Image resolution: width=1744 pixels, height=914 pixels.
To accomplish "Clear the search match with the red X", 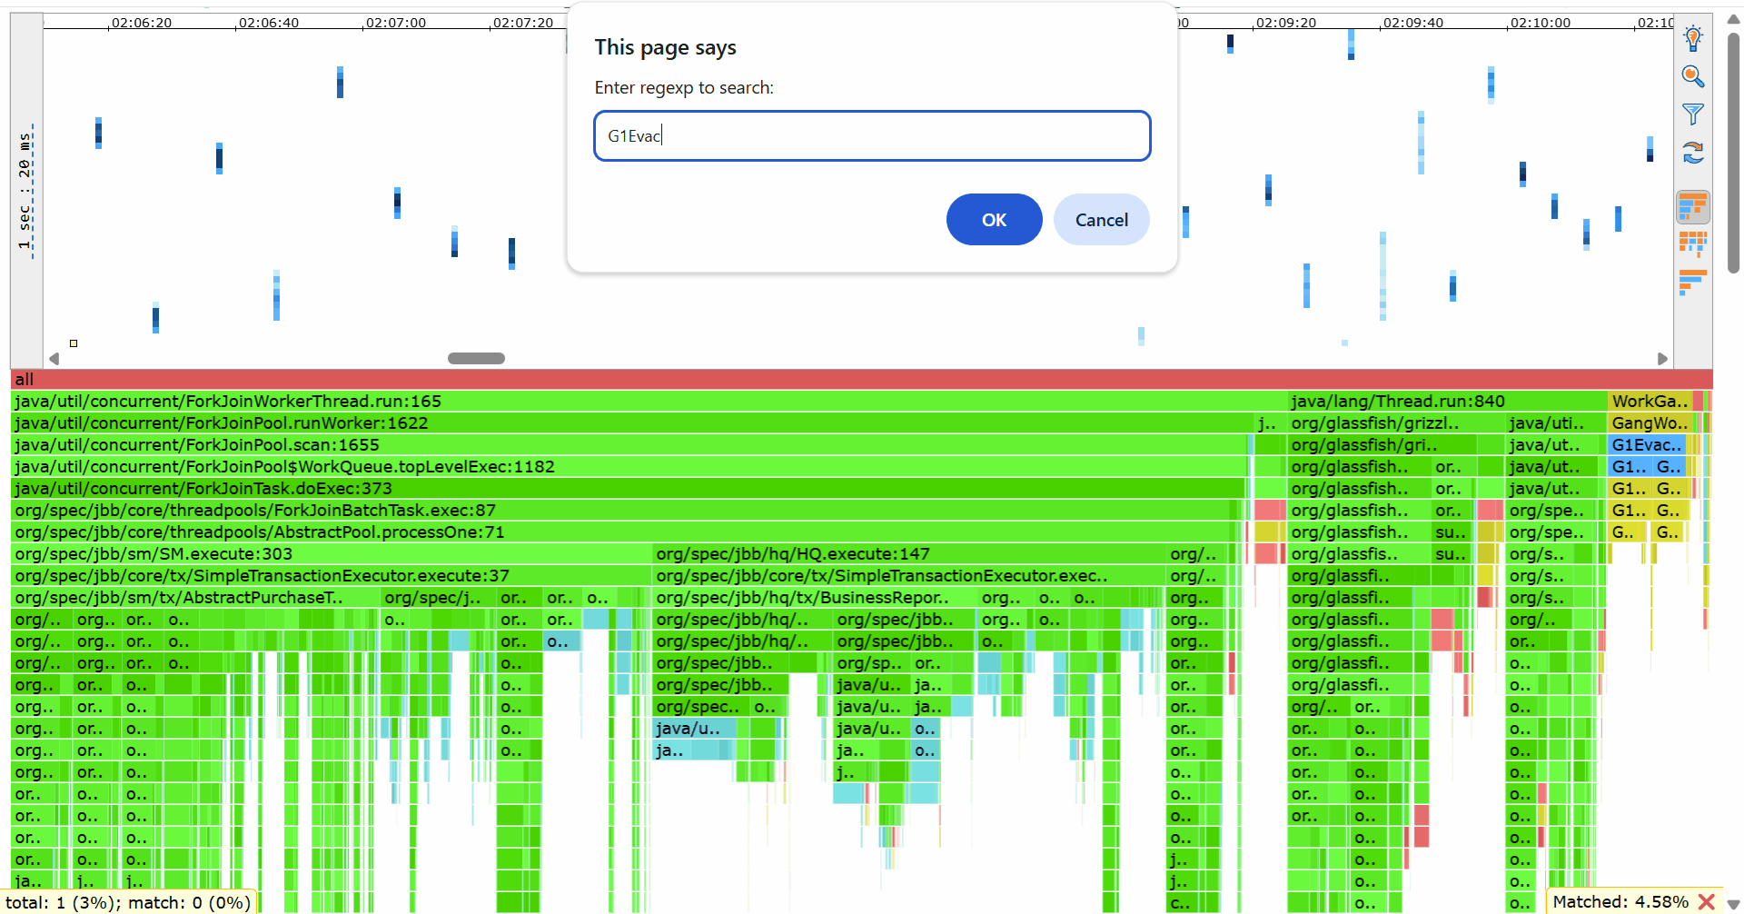I will (x=1705, y=901).
